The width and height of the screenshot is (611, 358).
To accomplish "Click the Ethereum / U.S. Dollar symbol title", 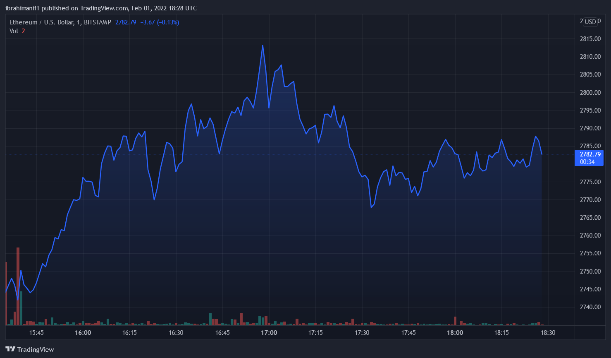I will tap(42, 22).
